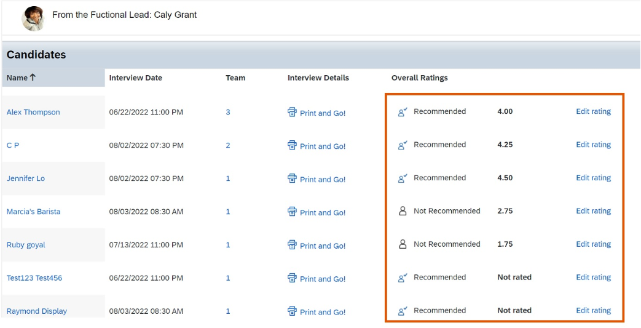The image size is (641, 328).
Task: Click the printer icon in Alex Thompson's row
Action: [x=292, y=112]
